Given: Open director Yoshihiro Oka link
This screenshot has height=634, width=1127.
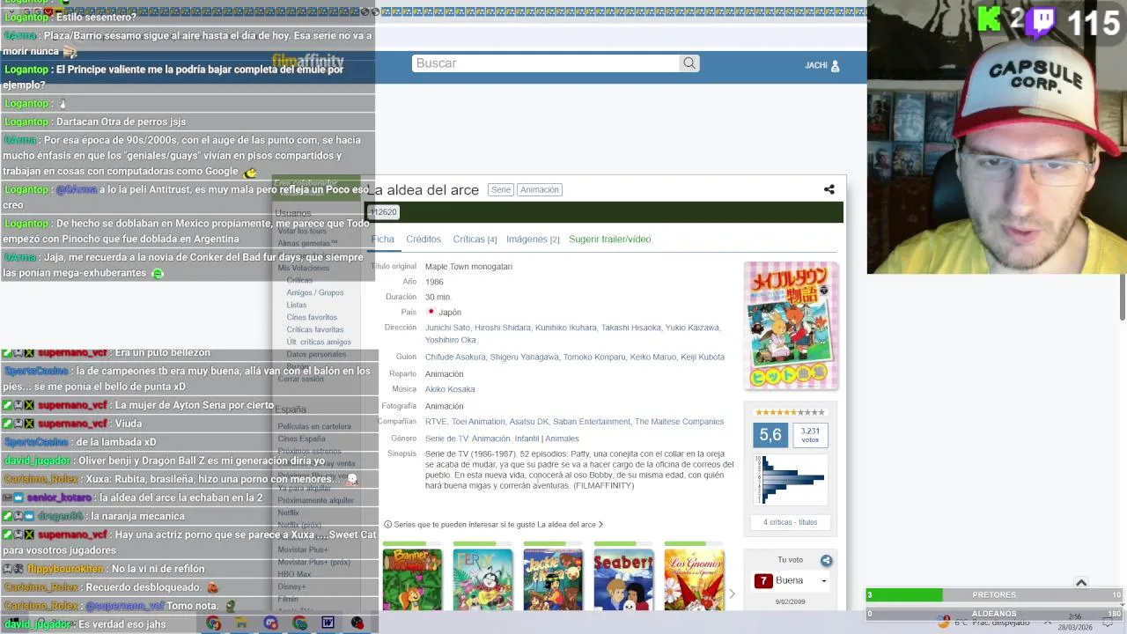Looking at the screenshot, I should pos(450,340).
